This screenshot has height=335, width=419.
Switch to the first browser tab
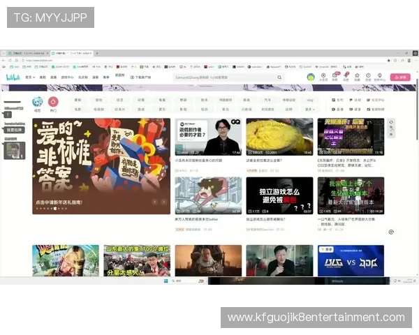pos(29,53)
